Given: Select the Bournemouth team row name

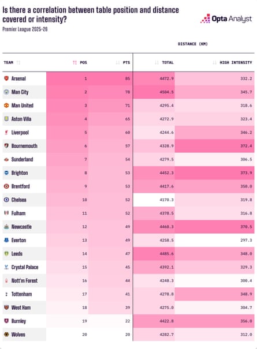Looking at the screenshot, I should pyautogui.click(x=24, y=146).
